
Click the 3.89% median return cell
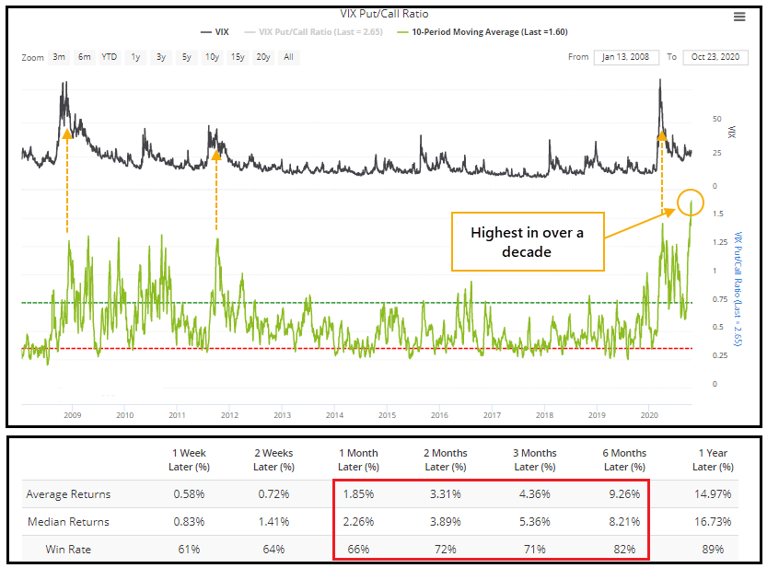[x=445, y=522]
